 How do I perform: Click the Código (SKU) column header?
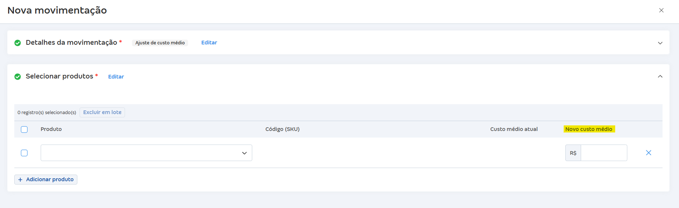(282, 129)
